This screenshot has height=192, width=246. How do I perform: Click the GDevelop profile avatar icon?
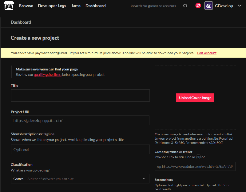[208, 6]
